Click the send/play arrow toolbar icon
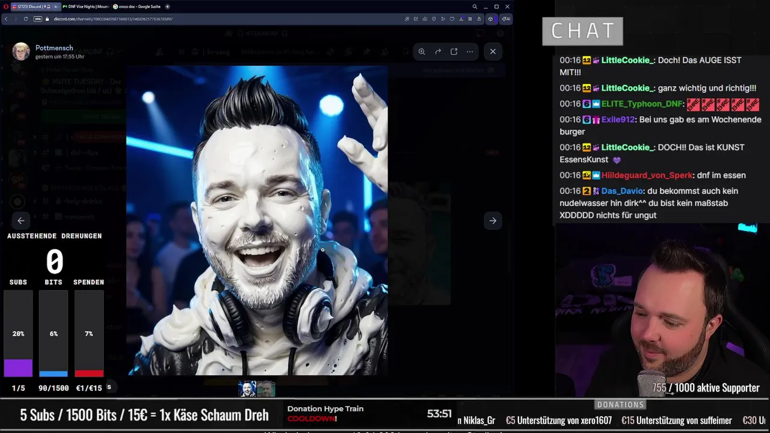 (443, 19)
